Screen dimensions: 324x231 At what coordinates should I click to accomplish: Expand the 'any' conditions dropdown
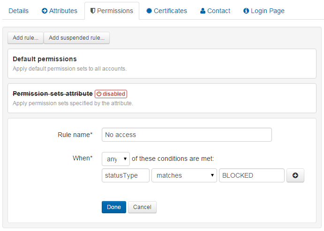116,159
